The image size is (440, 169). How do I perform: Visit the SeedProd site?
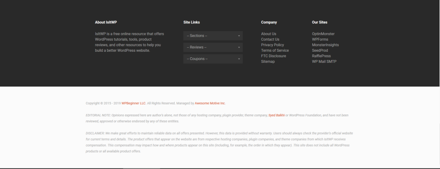(320, 50)
